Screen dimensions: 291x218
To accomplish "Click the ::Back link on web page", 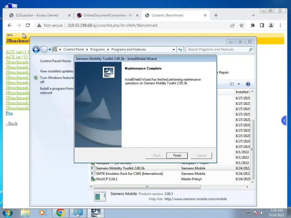I will tap(11, 123).
